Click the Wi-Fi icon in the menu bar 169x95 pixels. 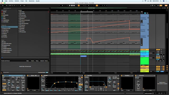click(145, 1)
